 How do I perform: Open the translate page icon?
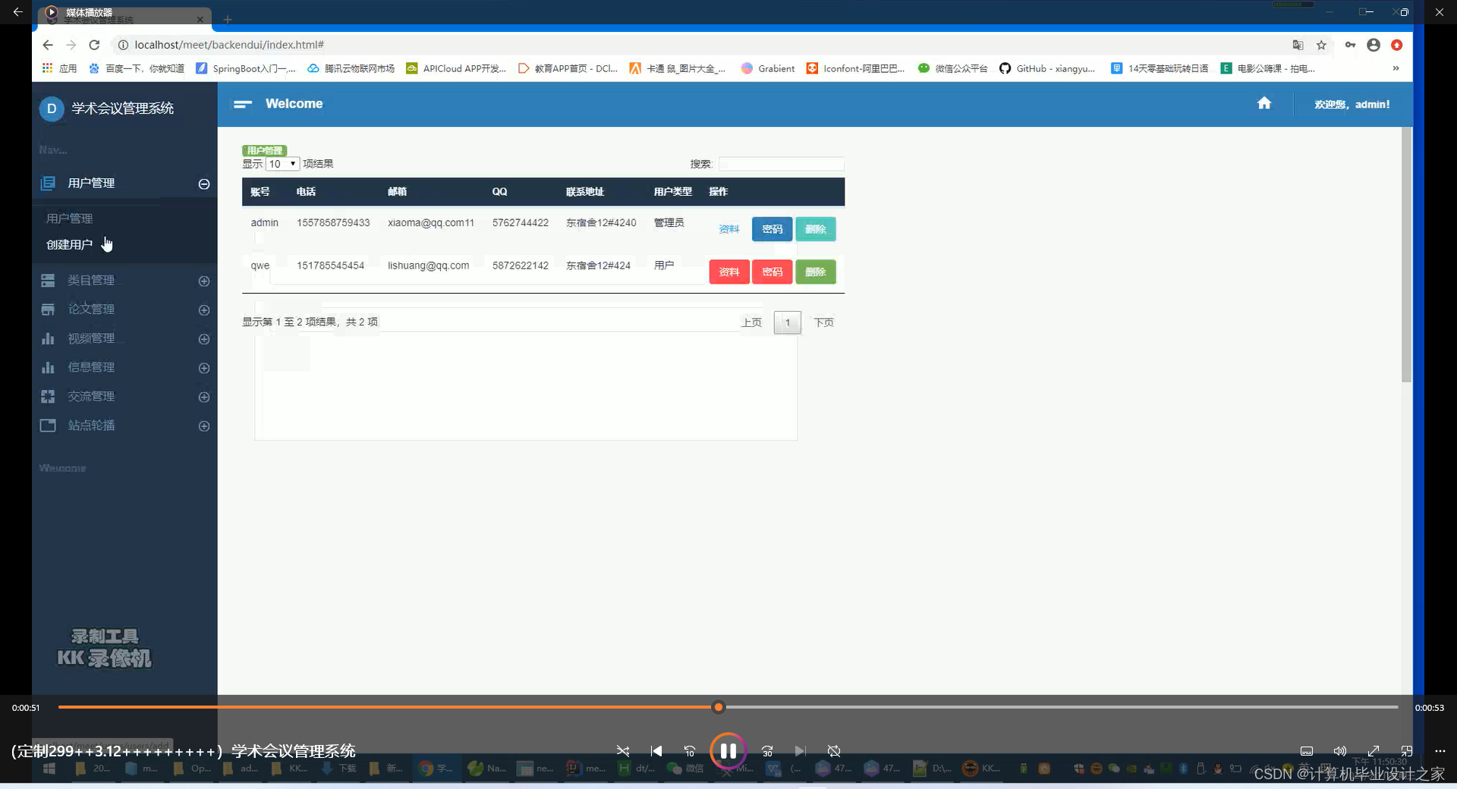(x=1298, y=45)
